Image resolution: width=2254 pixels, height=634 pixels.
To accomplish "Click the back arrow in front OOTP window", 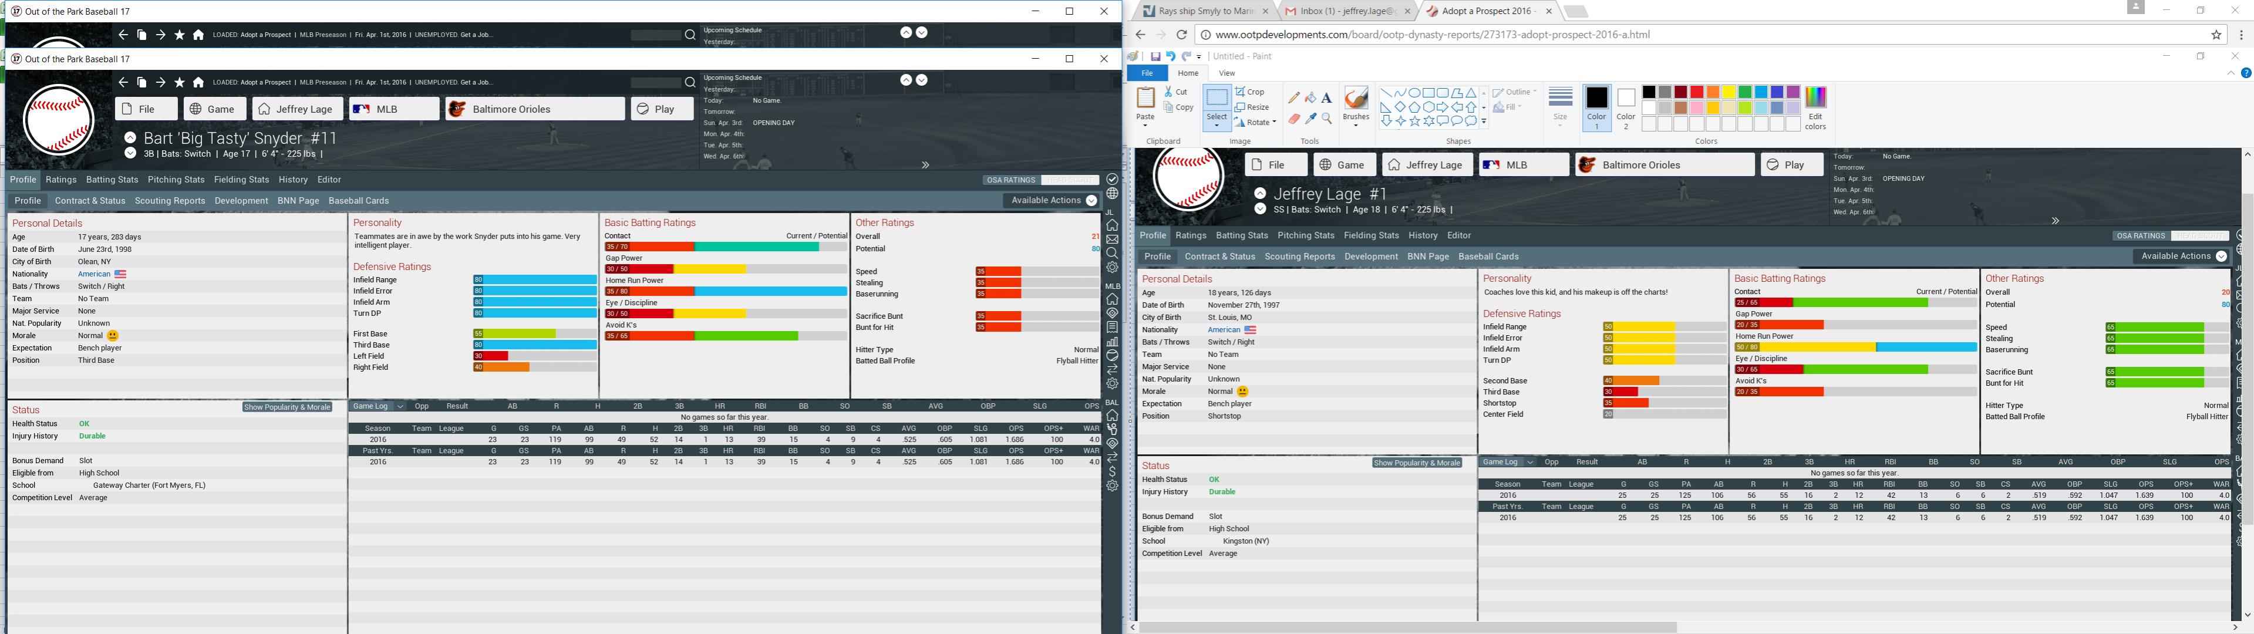I will click(123, 82).
